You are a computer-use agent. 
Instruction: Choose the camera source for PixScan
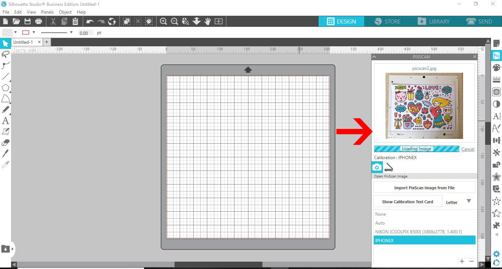point(377,167)
